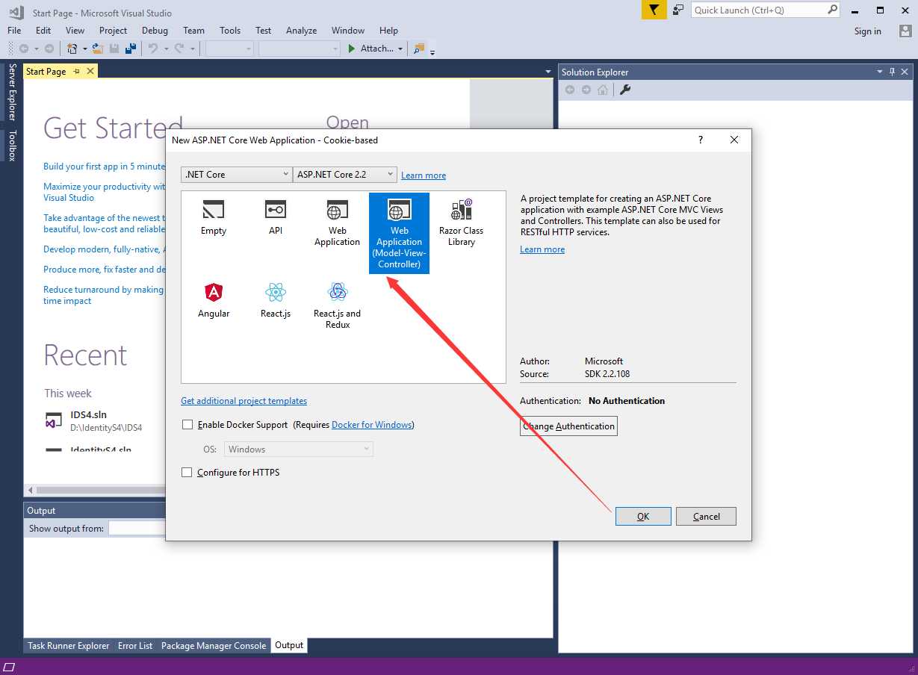Image resolution: width=918 pixels, height=675 pixels.
Task: Open Solution Explorer properties wrench icon
Action: (626, 90)
